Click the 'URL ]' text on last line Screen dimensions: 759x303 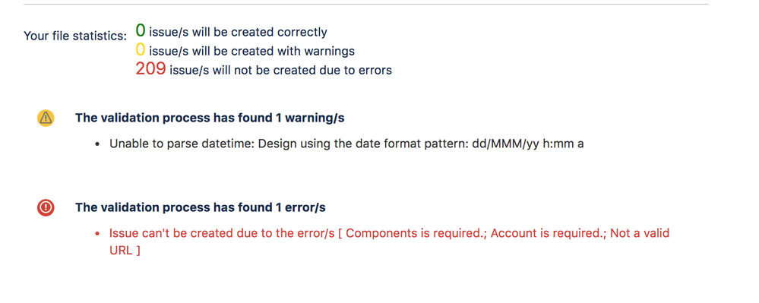pos(125,251)
